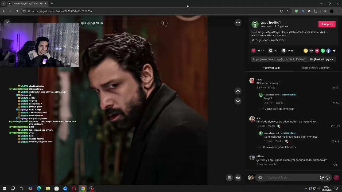Mute the video sound

coord(238,178)
